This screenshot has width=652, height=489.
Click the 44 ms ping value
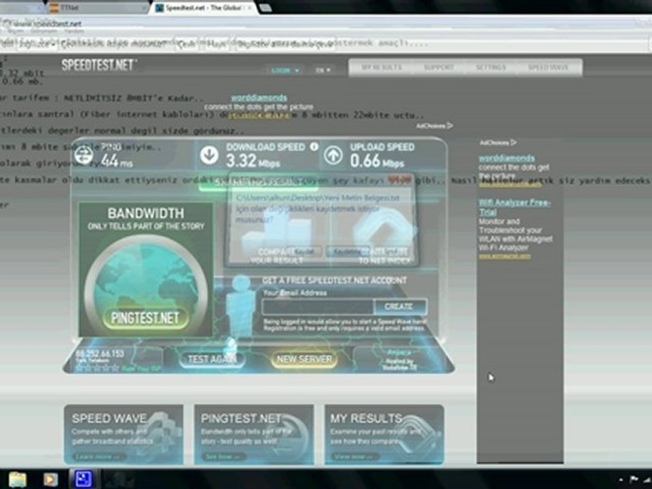(116, 160)
